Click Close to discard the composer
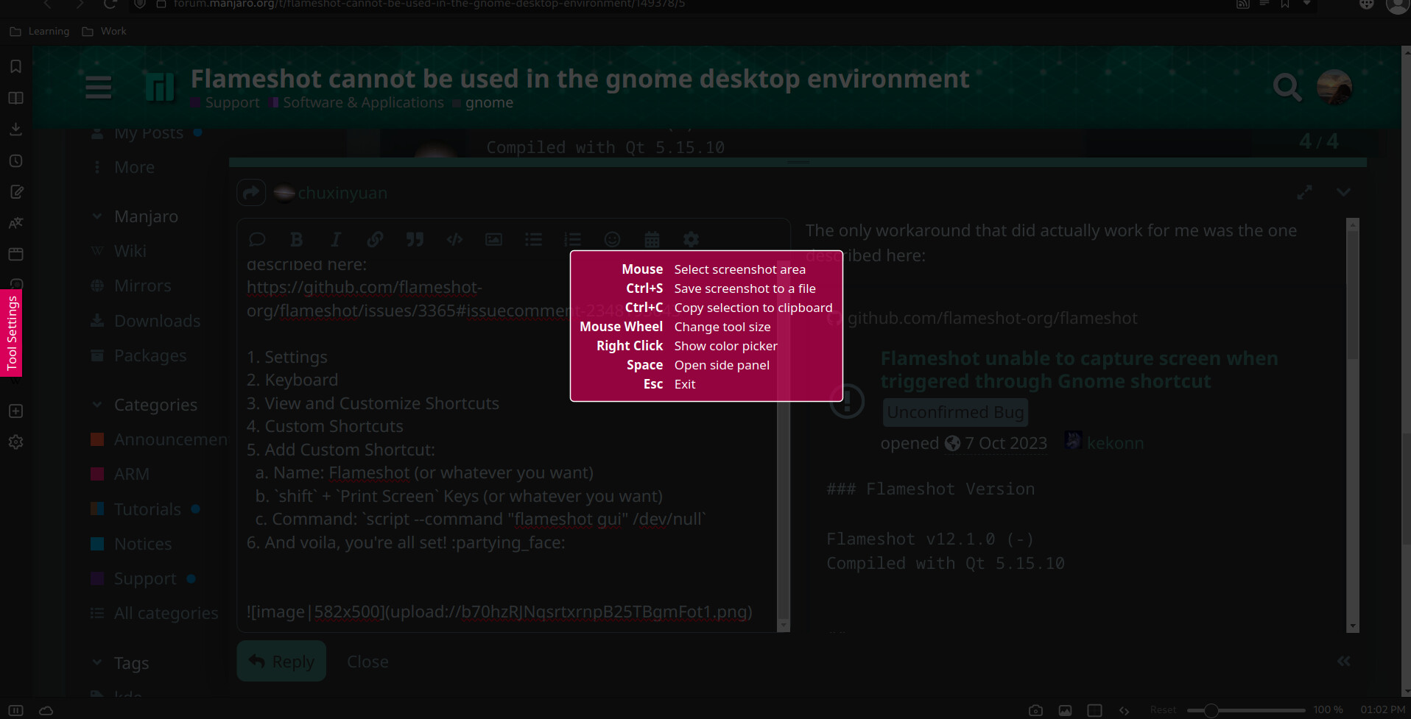 coord(367,662)
